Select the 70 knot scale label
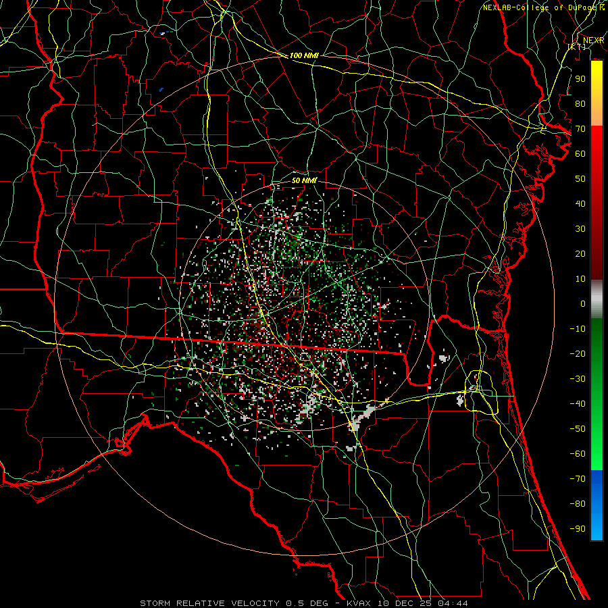This screenshot has width=608, height=608. (x=580, y=129)
